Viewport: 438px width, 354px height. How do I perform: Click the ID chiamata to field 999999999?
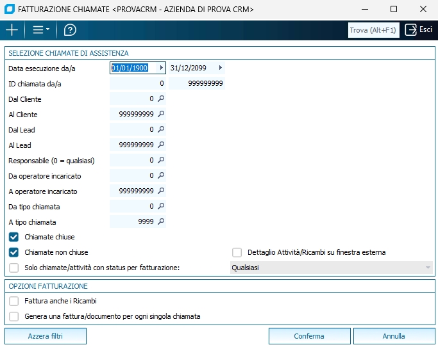[x=197, y=83]
